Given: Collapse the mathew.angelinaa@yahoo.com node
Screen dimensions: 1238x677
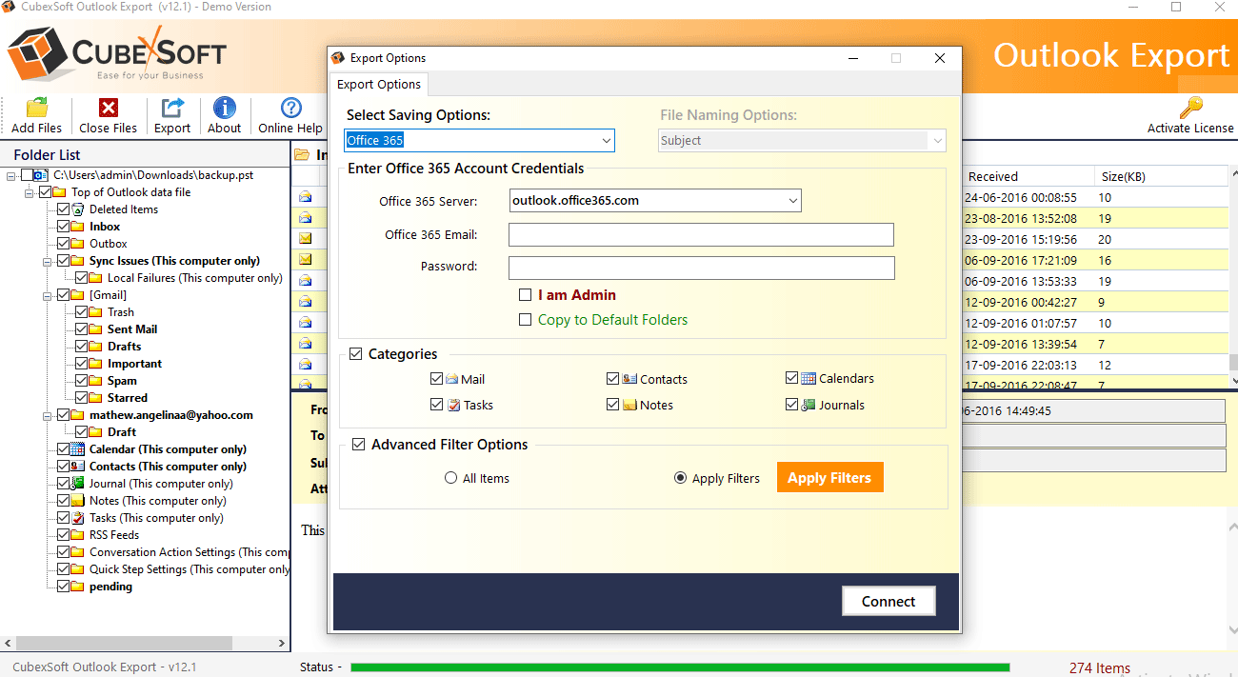Looking at the screenshot, I should (x=49, y=415).
